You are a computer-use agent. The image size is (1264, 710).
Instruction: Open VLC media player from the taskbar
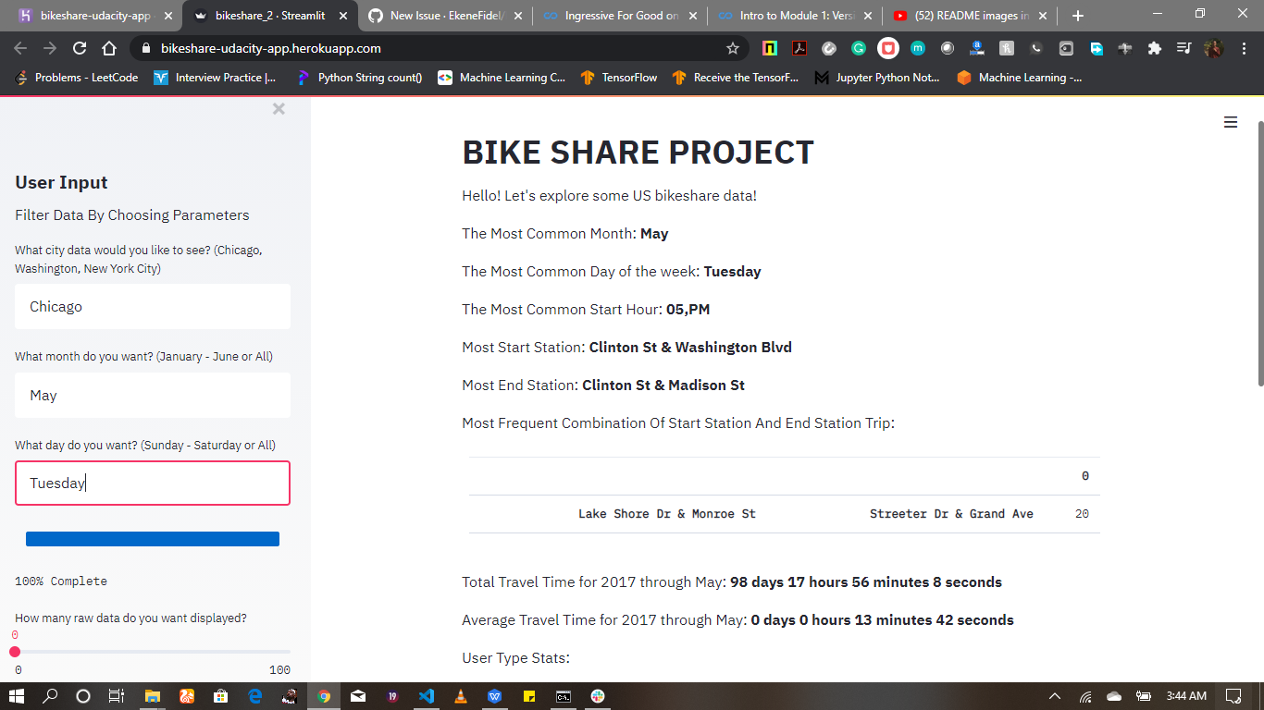coord(460,696)
